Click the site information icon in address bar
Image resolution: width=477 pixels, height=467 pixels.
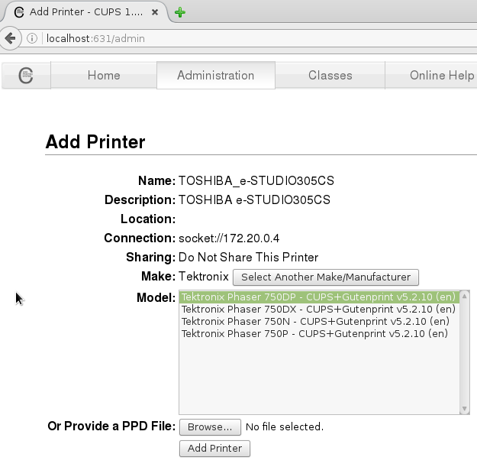(32, 38)
